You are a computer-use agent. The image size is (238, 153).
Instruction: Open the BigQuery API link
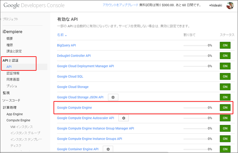(x=66, y=45)
